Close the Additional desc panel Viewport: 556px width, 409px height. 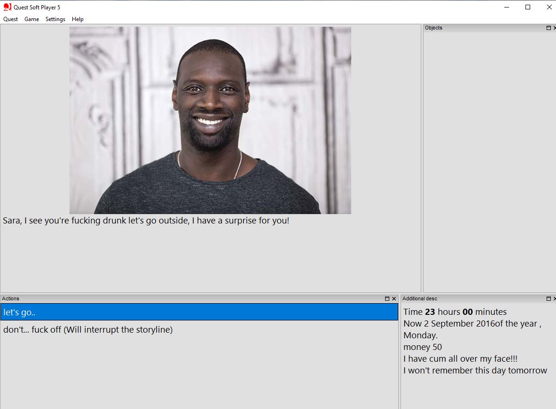553,298
